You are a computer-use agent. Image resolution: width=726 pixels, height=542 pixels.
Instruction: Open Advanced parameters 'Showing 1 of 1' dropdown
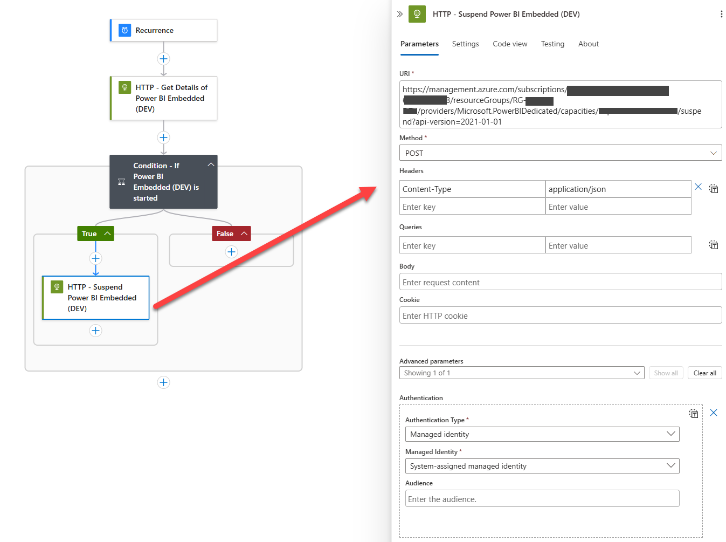[521, 373]
